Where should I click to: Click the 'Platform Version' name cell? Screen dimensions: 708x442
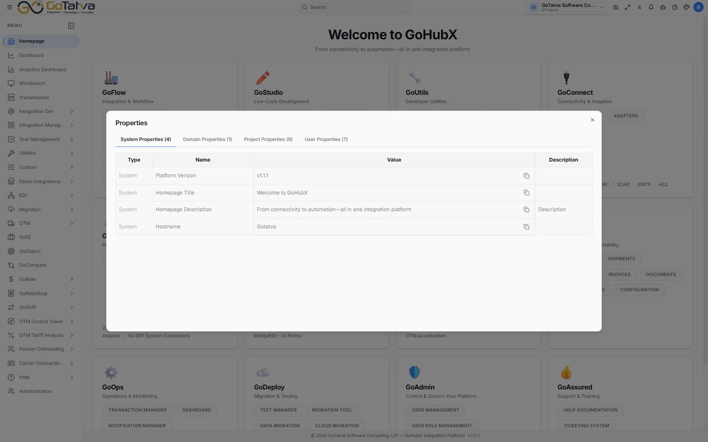click(x=203, y=176)
